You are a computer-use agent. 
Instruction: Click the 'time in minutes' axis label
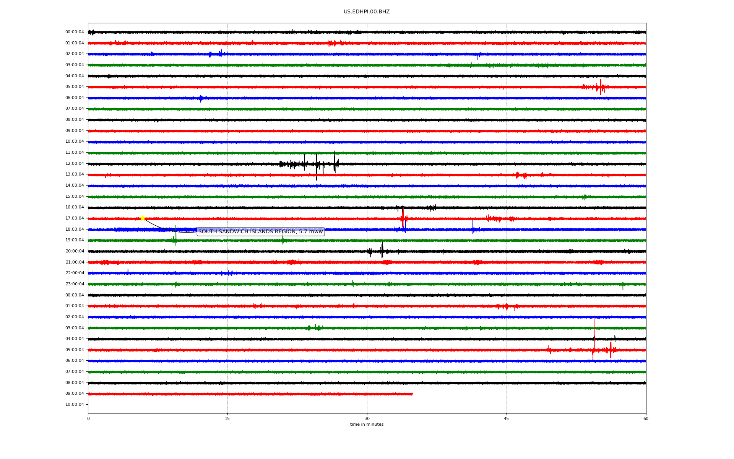coord(367,425)
